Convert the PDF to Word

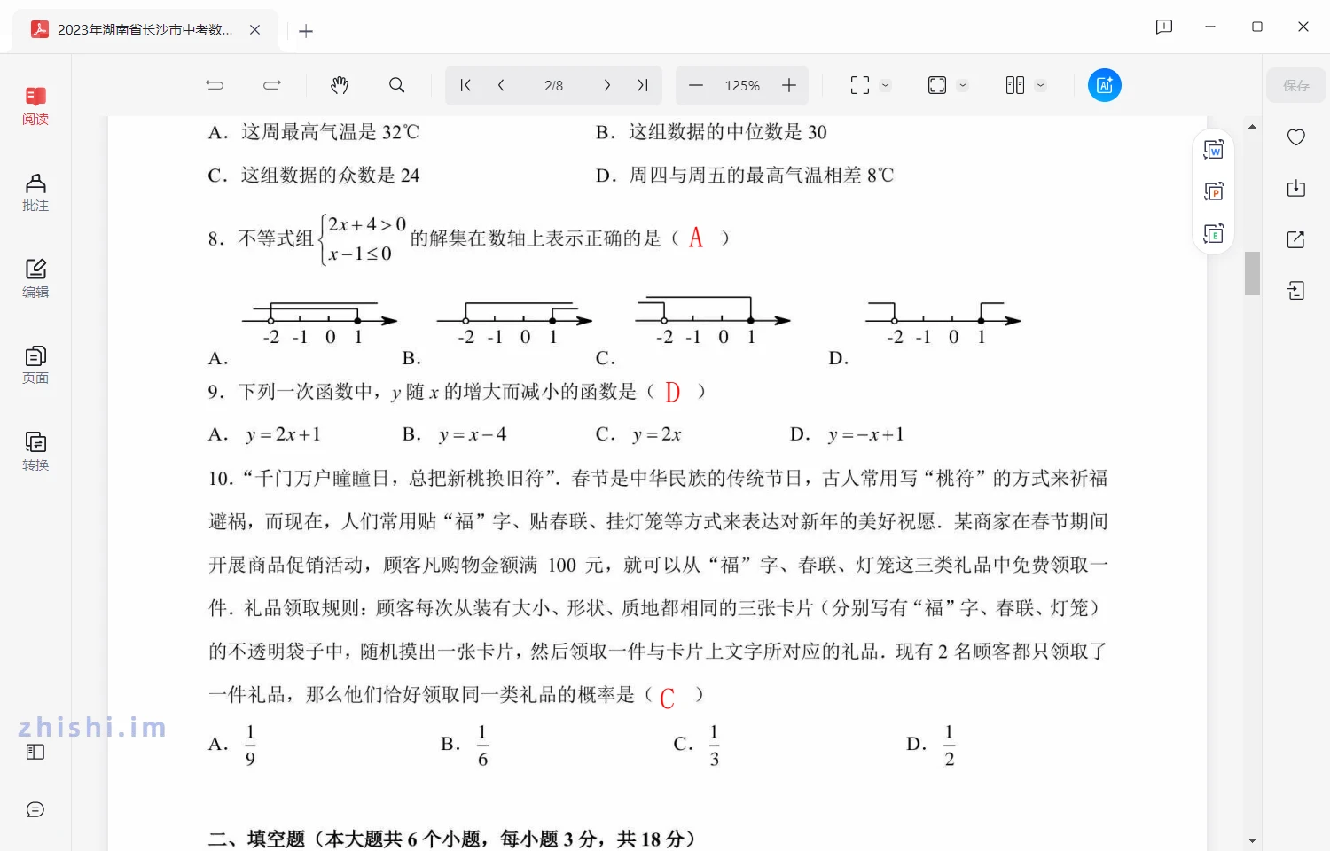[1214, 150]
